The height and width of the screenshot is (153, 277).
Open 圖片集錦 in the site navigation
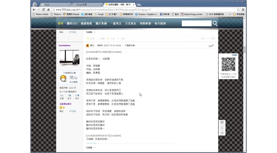pyautogui.click(x=101, y=24)
